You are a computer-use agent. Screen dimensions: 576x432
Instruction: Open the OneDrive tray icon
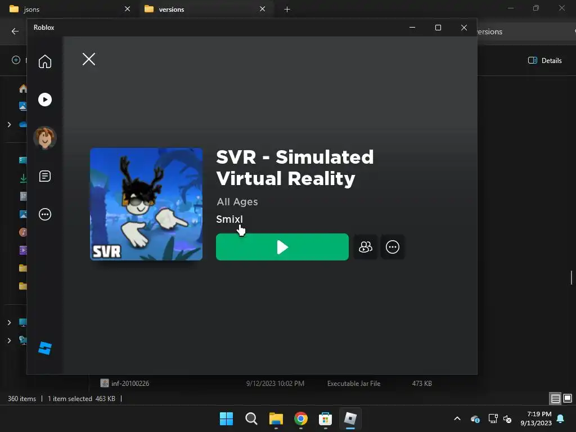click(x=475, y=418)
